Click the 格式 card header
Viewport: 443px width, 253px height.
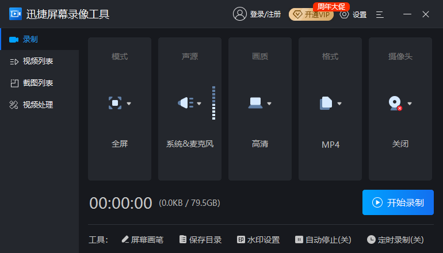point(330,56)
